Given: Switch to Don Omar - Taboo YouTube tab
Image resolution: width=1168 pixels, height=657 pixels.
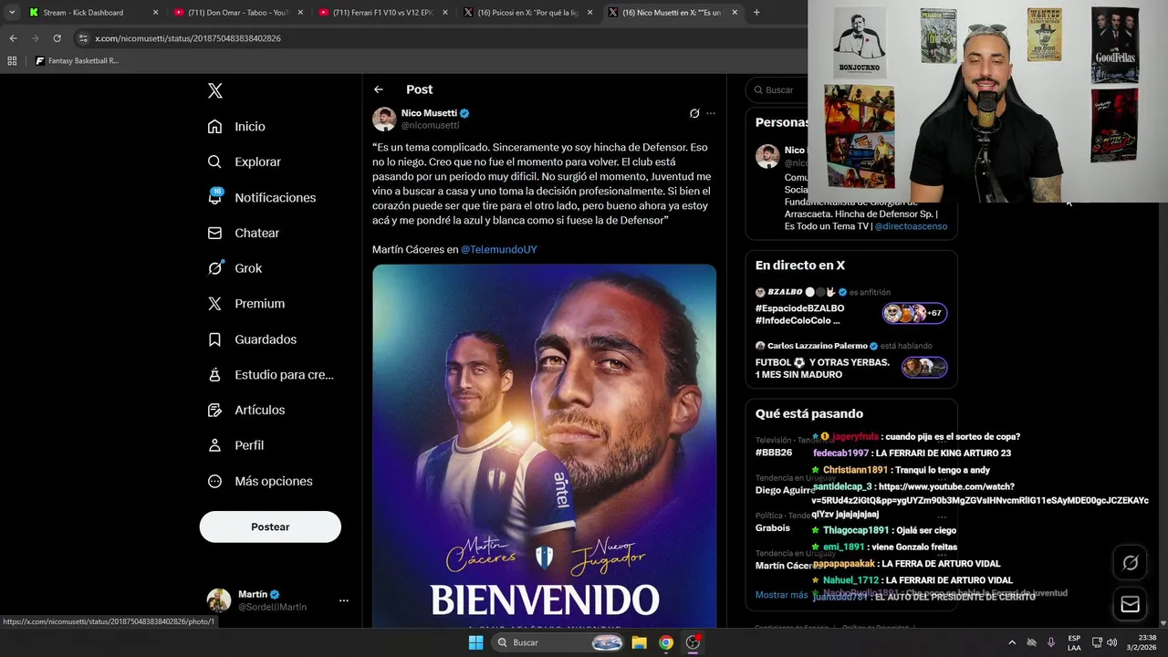Looking at the screenshot, I should tap(237, 13).
